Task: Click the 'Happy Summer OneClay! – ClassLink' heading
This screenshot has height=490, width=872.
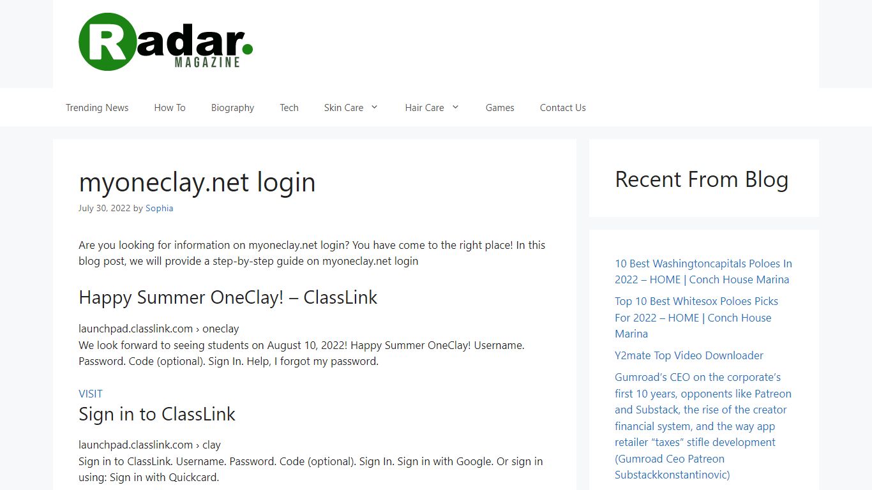Action: tap(228, 297)
